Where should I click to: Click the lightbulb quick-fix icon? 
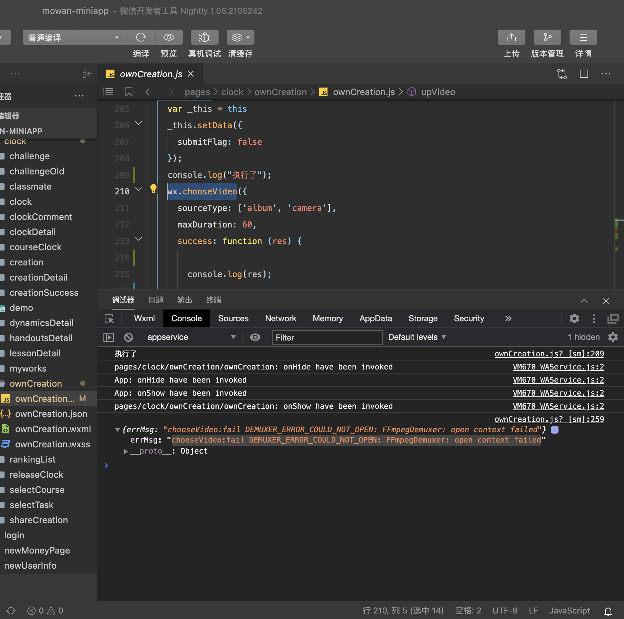pos(153,188)
